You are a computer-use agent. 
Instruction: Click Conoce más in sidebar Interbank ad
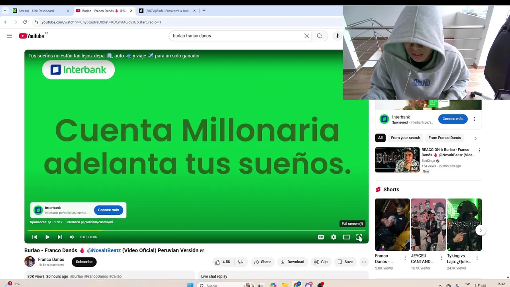click(x=453, y=119)
